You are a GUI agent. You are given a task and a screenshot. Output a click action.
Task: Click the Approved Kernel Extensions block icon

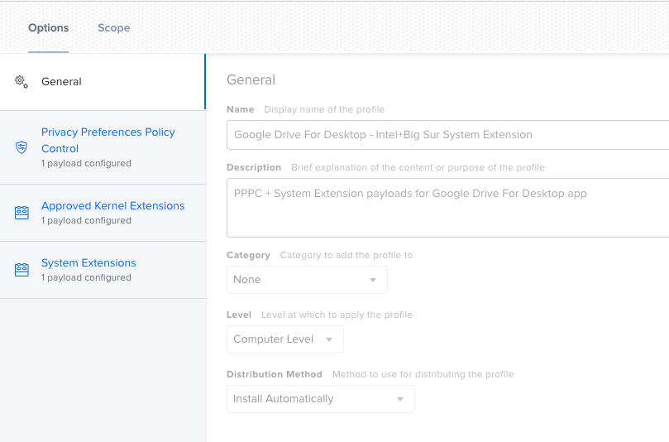[x=22, y=213]
